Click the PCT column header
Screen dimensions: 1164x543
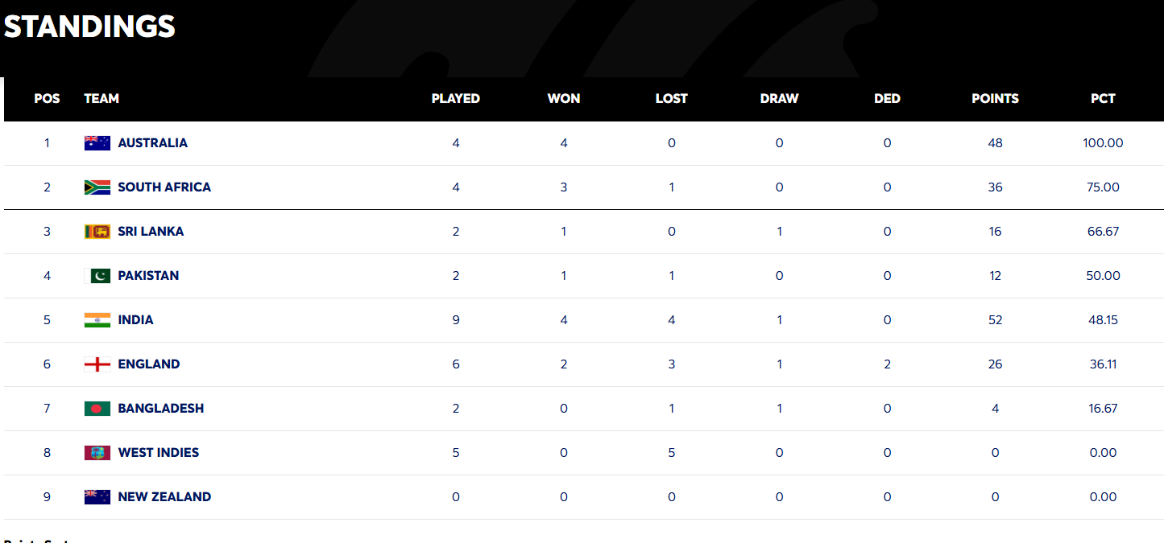[1103, 99]
